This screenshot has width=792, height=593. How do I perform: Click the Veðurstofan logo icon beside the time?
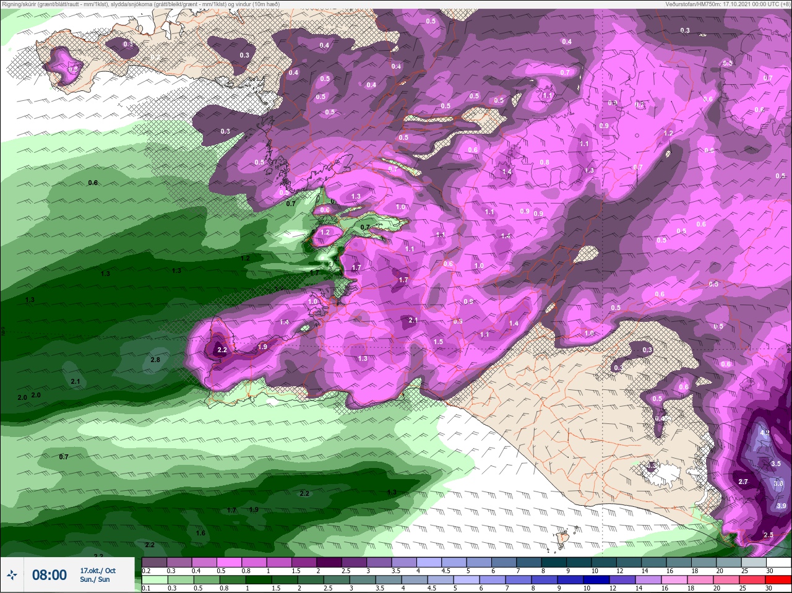(x=12, y=575)
